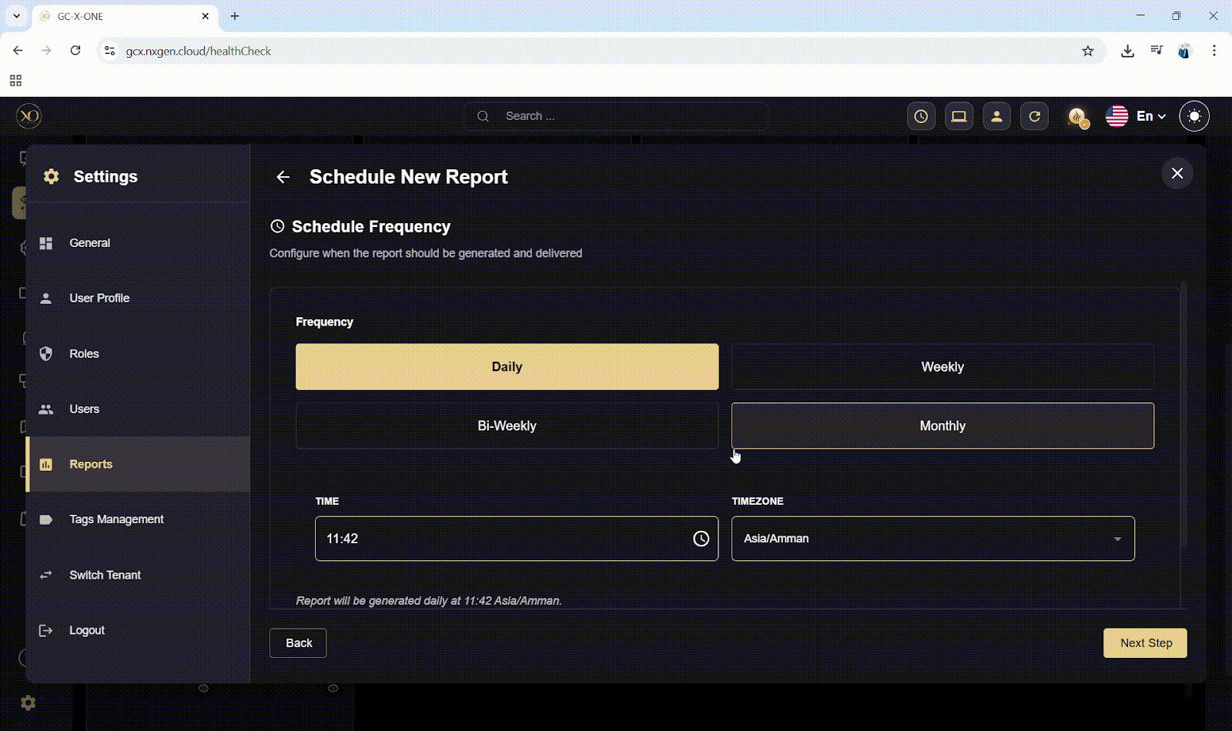Click the Search input field in header
The width and height of the screenshot is (1232, 731).
616,116
